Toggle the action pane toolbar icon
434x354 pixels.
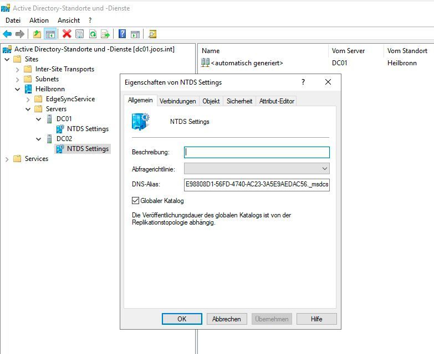tap(135, 34)
